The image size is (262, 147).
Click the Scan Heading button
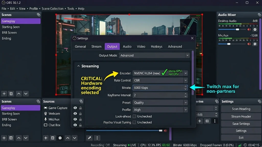pos(241,109)
